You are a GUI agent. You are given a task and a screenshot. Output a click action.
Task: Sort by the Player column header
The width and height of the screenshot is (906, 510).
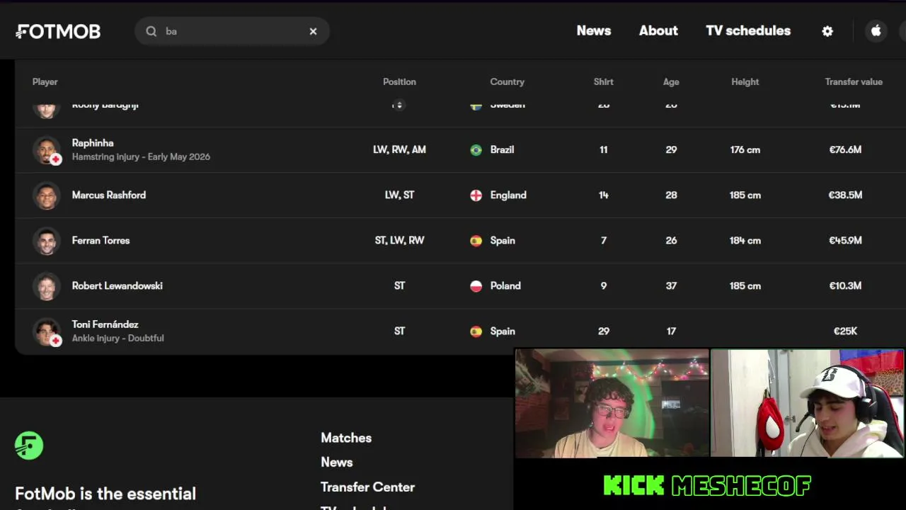pos(45,81)
